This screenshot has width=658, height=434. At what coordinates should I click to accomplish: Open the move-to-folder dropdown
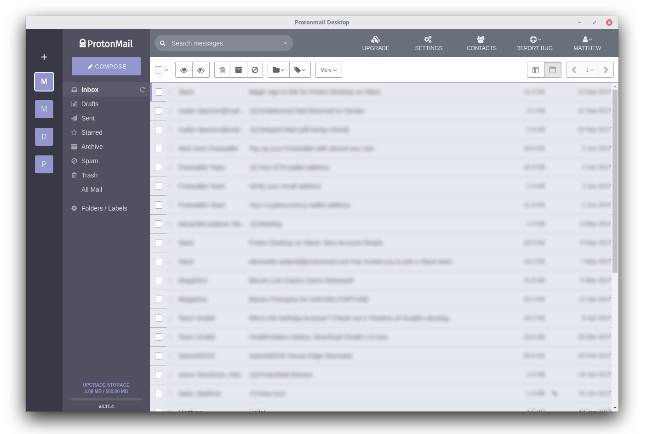click(x=279, y=70)
